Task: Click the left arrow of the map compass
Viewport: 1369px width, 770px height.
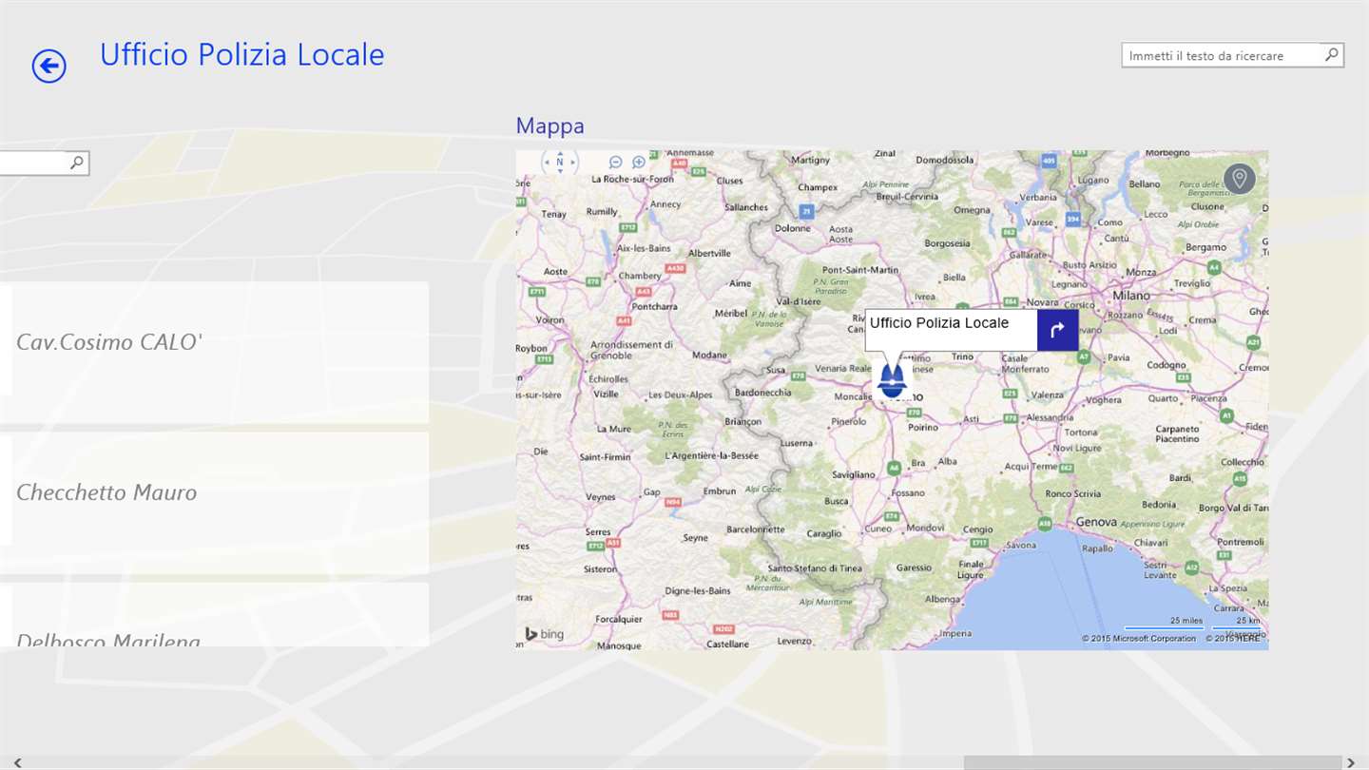Action: (547, 163)
